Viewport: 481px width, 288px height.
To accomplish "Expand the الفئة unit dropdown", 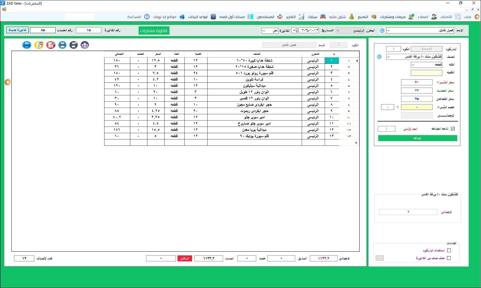I will [413, 65].
